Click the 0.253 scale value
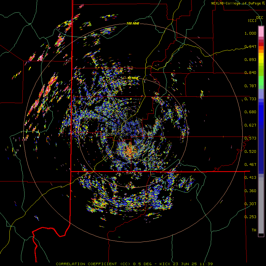 [x=250, y=217]
